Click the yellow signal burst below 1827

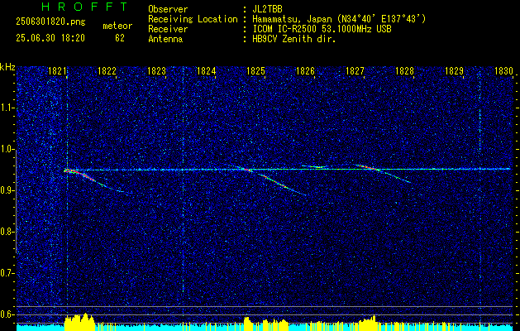tap(367, 323)
